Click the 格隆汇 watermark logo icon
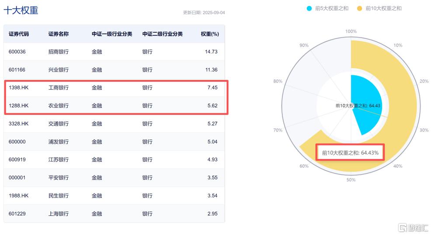This screenshot has width=431, height=235. 403,228
